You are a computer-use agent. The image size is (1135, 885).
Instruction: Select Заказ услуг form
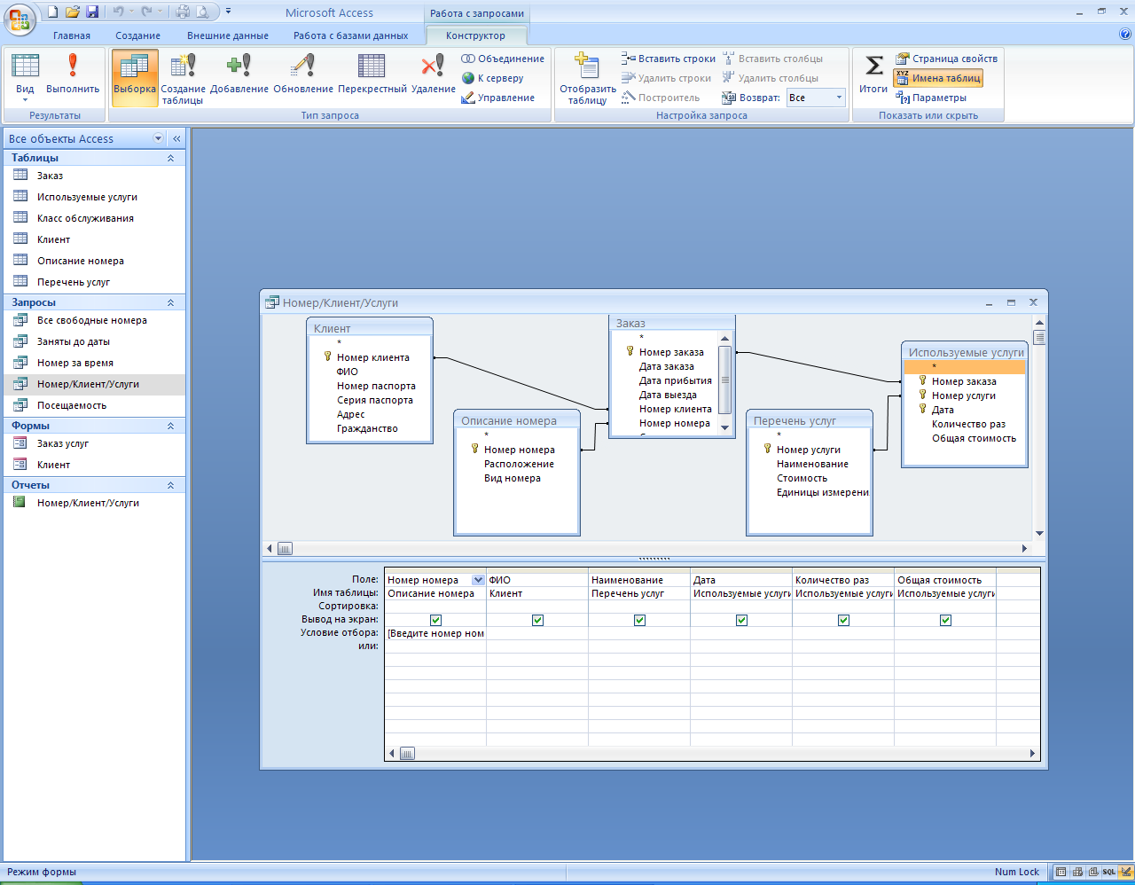pos(95,443)
